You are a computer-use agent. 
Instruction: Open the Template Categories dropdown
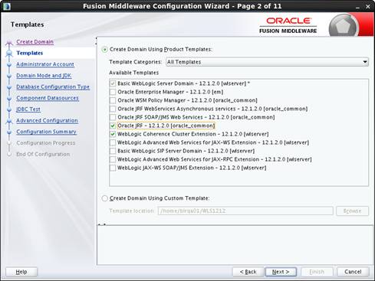tap(267, 62)
